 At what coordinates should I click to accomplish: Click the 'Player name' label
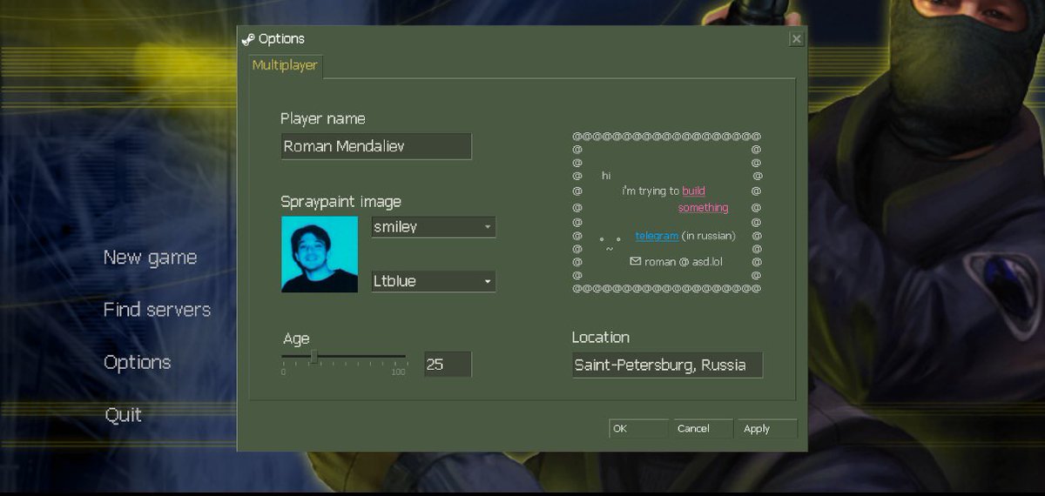pos(323,118)
